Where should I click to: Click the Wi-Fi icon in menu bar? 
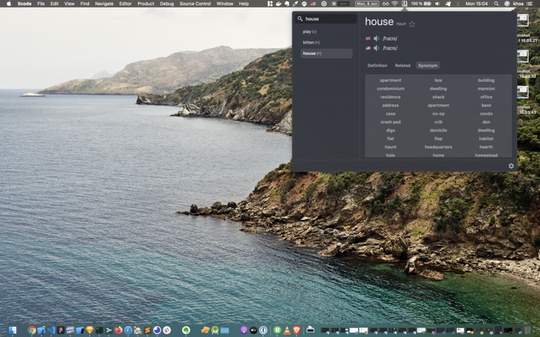(395, 4)
